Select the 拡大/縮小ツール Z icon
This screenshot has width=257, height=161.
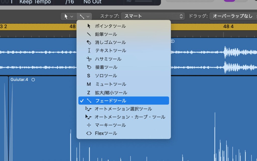click(x=89, y=93)
